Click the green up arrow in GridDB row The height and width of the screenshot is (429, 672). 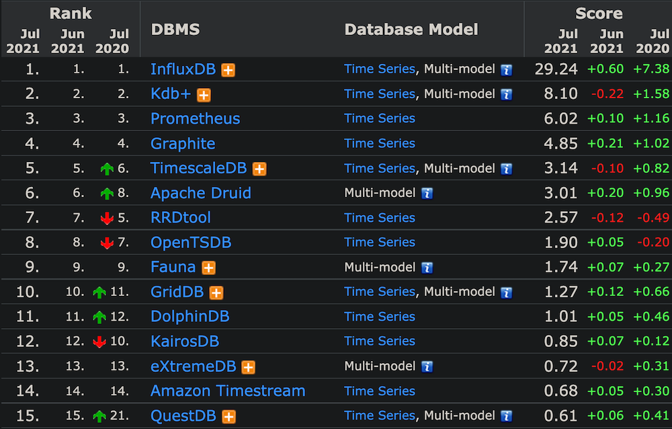pyautogui.click(x=99, y=292)
